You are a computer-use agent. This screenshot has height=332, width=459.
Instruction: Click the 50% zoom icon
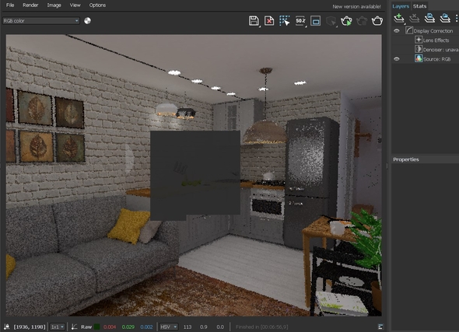pos(300,21)
